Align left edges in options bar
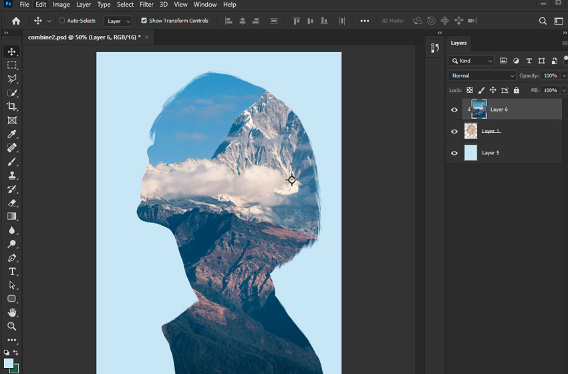Viewport: 568px width, 374px height. (x=229, y=21)
